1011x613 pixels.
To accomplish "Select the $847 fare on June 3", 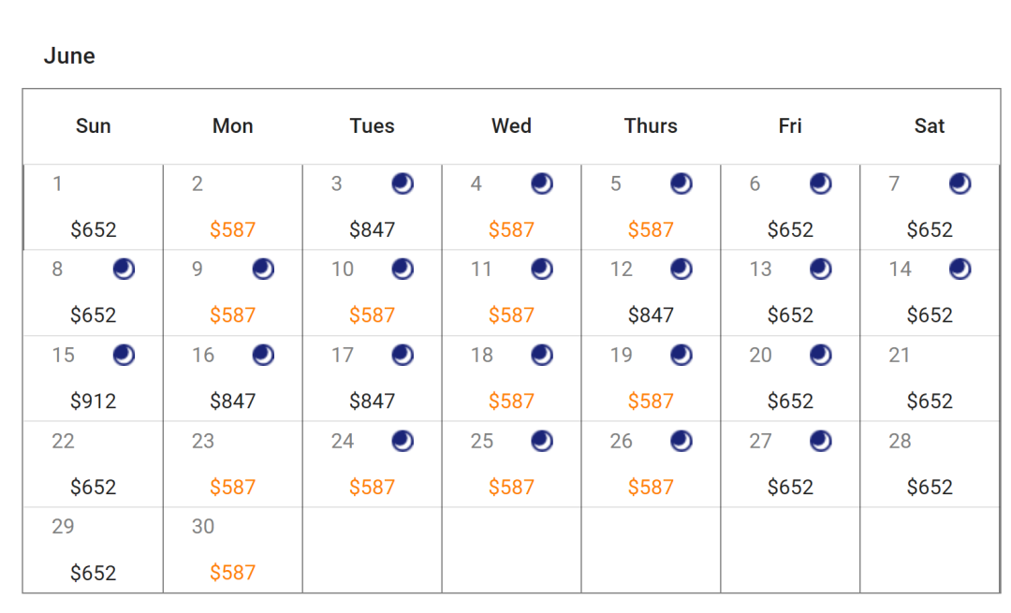I will click(372, 230).
